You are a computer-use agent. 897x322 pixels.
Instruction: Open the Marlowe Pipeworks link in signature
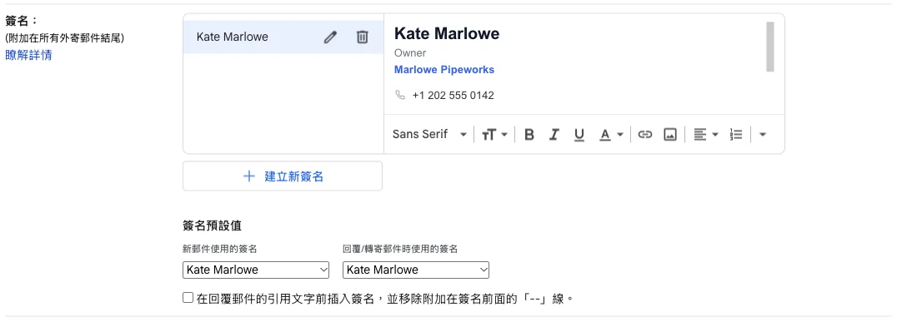pos(444,70)
